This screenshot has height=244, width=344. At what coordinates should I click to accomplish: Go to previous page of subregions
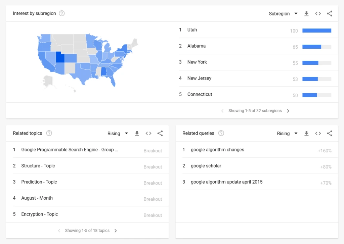[222, 111]
